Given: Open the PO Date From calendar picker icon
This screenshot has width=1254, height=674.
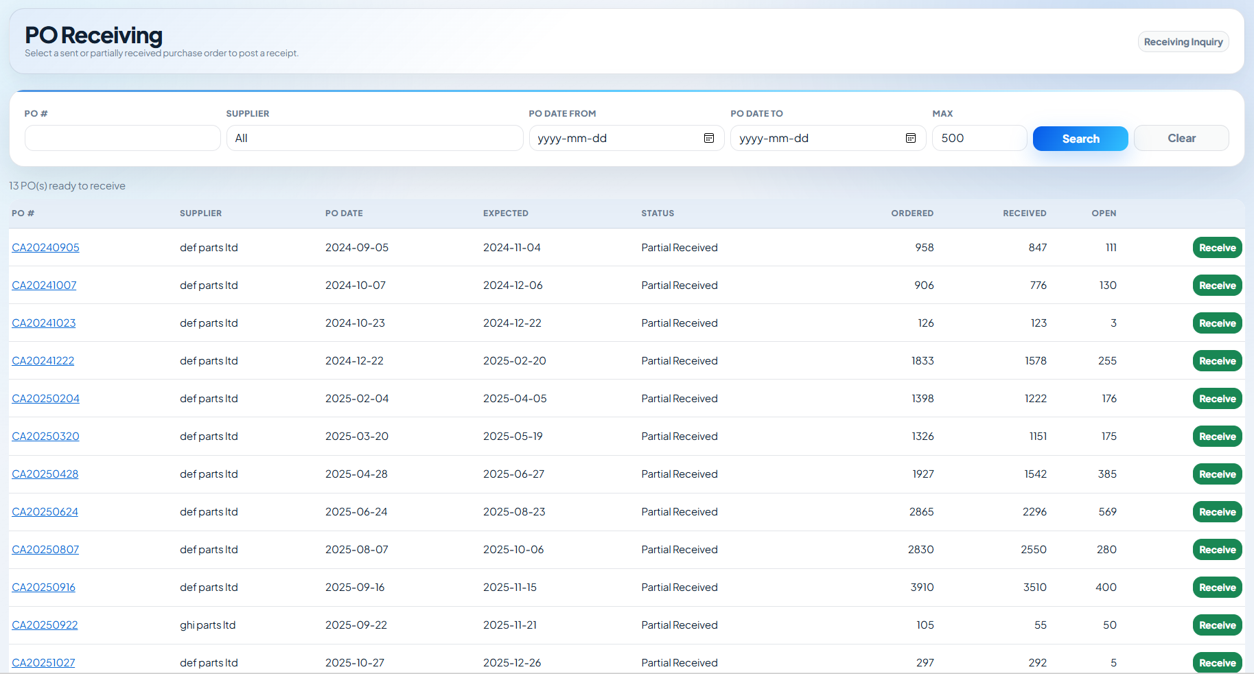Looking at the screenshot, I should [709, 138].
